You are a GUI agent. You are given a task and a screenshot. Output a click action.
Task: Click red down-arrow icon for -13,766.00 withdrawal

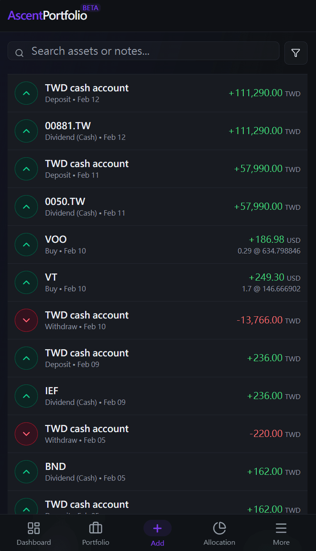pos(26,320)
